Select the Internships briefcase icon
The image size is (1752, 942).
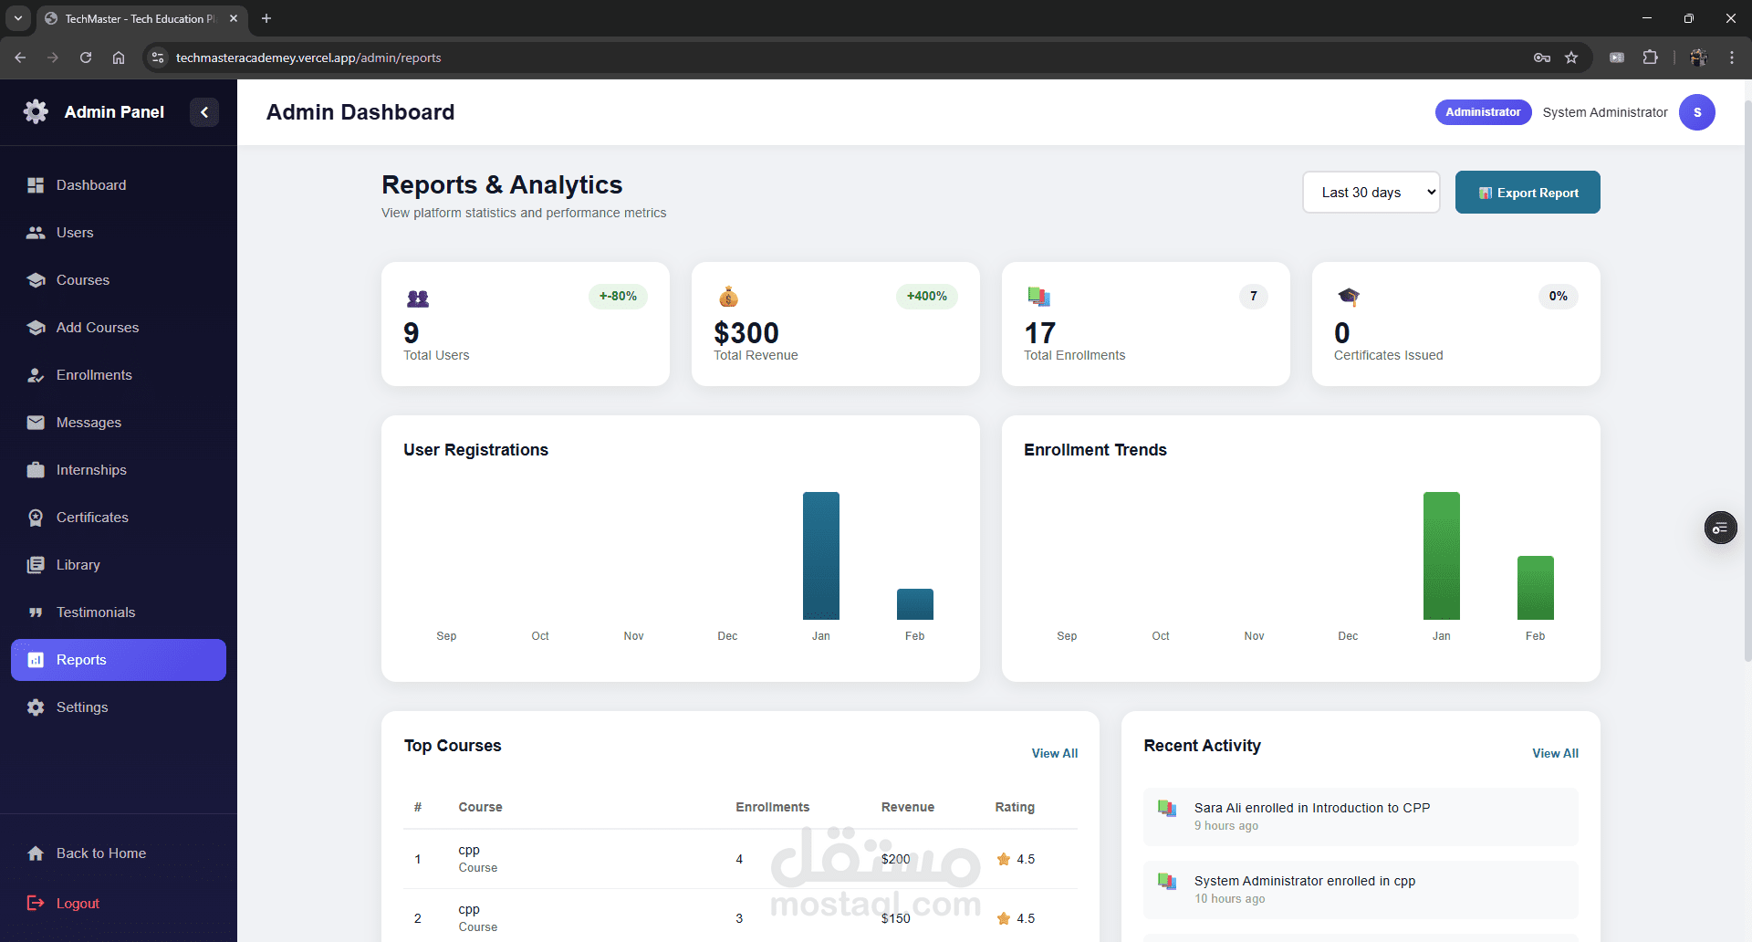click(x=36, y=470)
